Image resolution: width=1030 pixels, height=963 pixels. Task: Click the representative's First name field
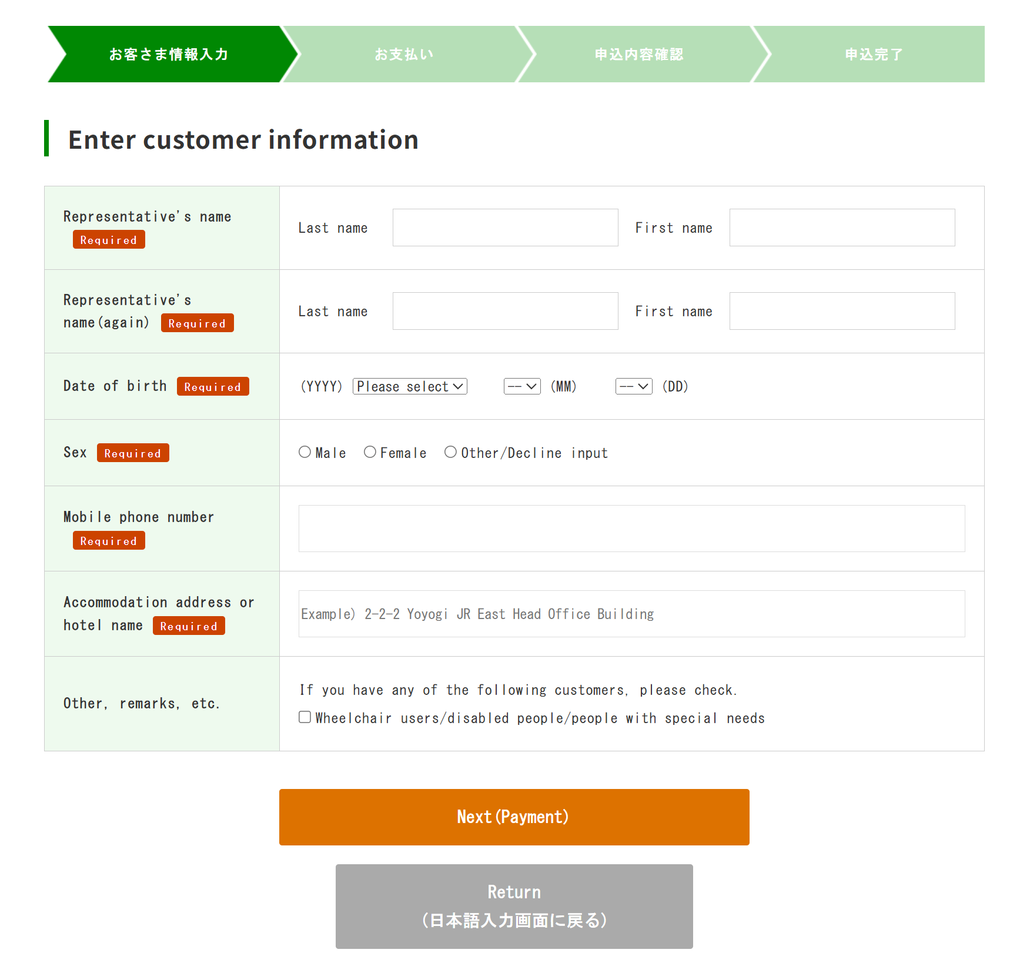tap(842, 228)
